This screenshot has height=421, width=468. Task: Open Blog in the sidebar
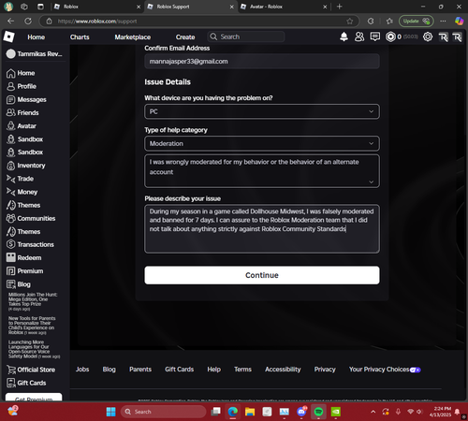point(19,284)
